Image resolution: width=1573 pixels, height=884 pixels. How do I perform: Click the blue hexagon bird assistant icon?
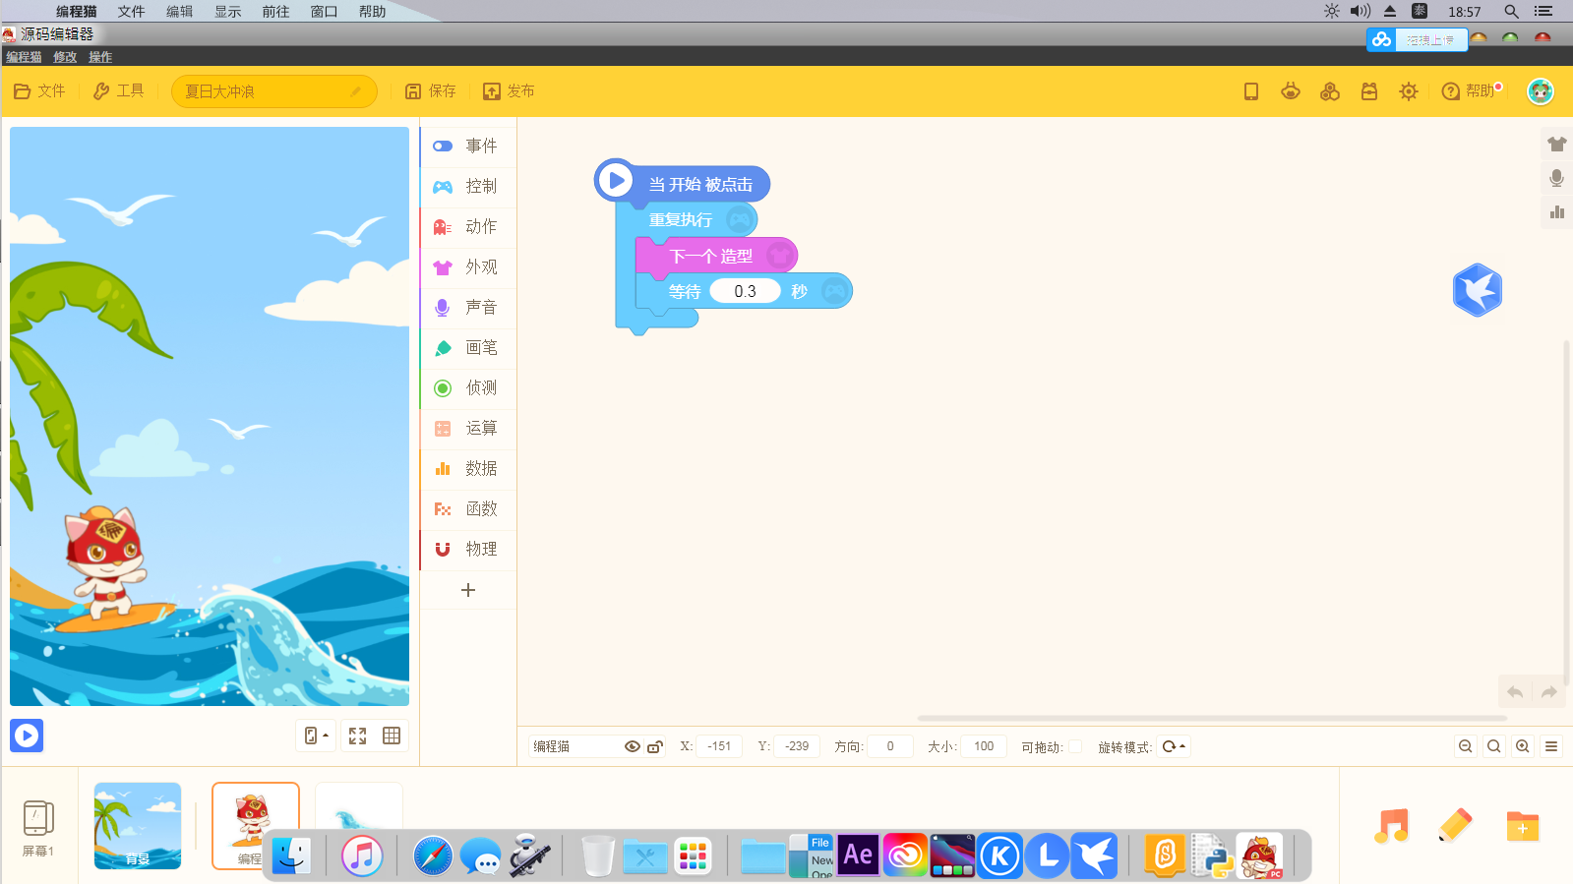[1478, 290]
